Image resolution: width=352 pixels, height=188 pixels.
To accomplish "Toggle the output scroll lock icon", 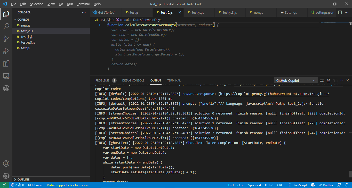I will pos(329,80).
